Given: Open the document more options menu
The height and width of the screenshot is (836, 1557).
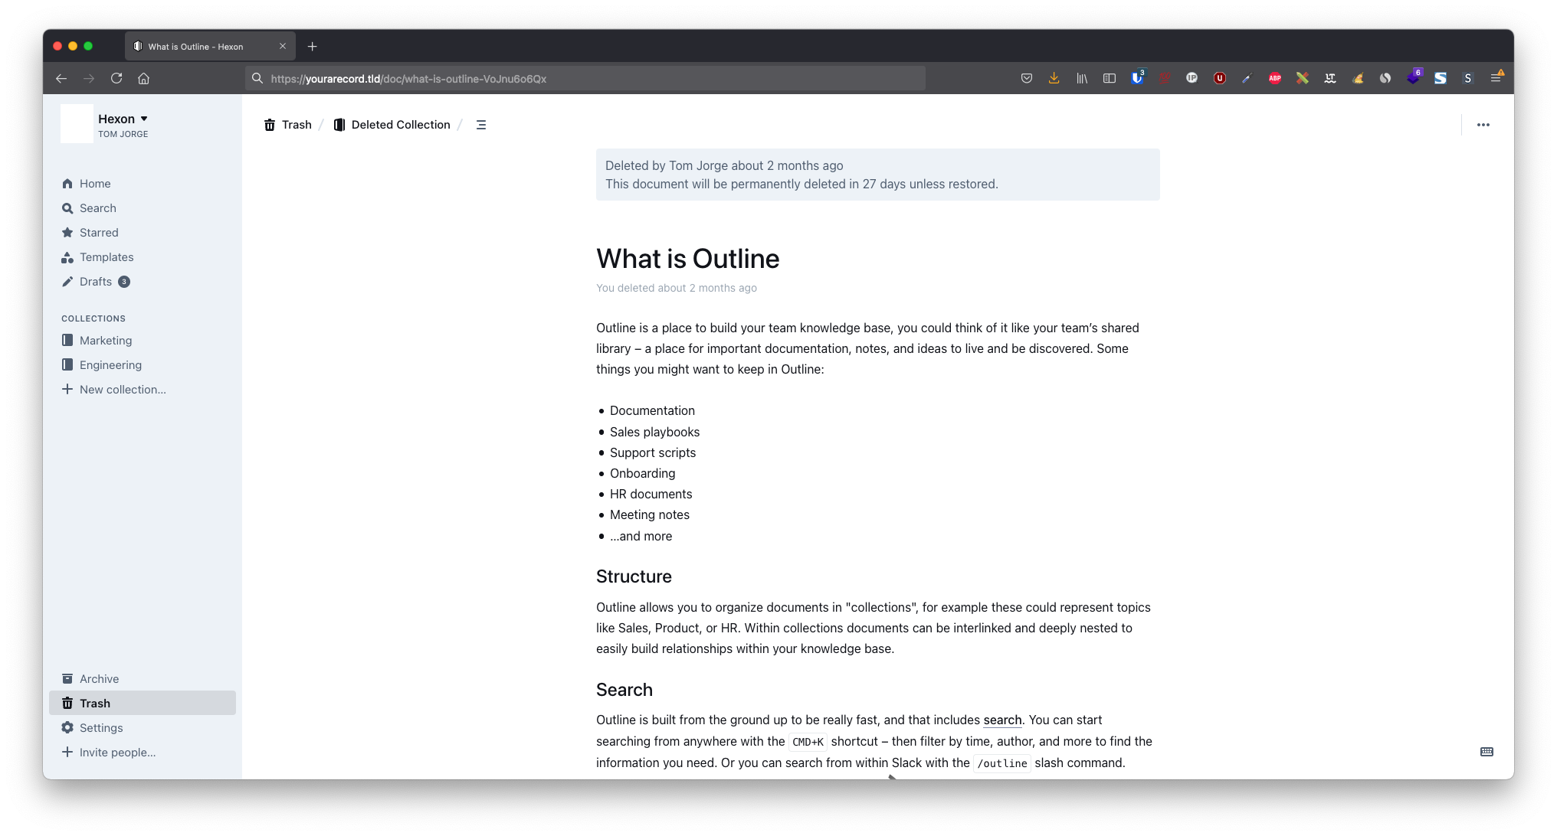Looking at the screenshot, I should tap(1483, 125).
